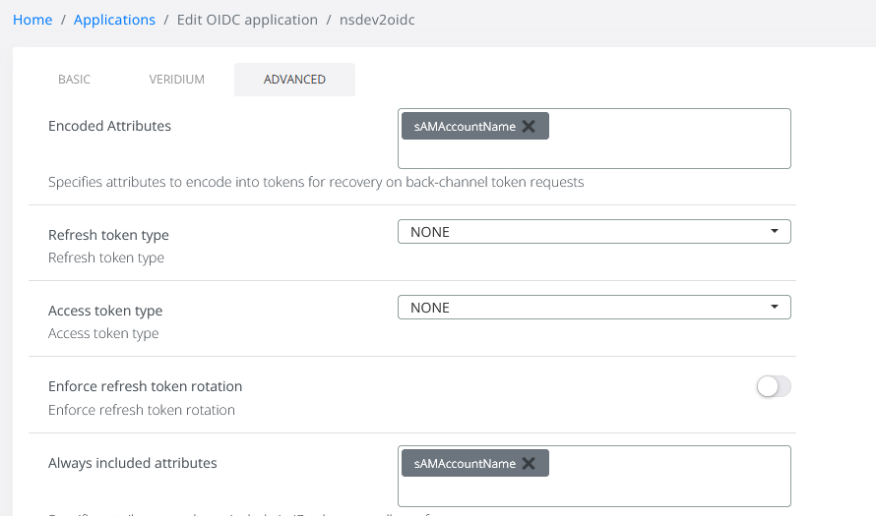Expand the Access token type dropdown
The height and width of the screenshot is (516, 876).
click(x=594, y=308)
